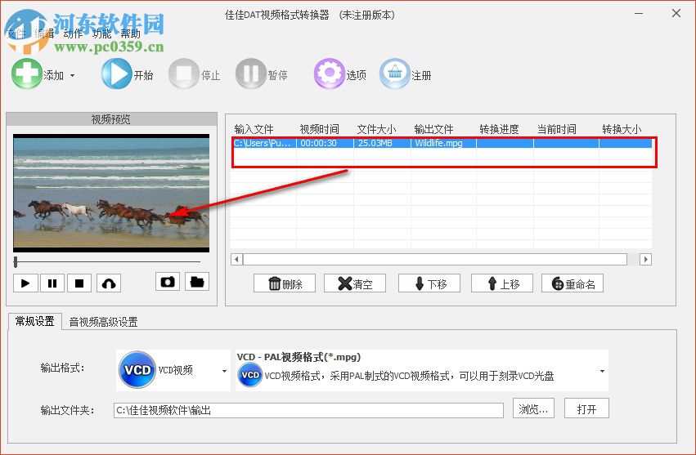Viewport: 696px width, 455px height.
Task: Browse for output folder with 浏览...
Action: pyautogui.click(x=533, y=408)
